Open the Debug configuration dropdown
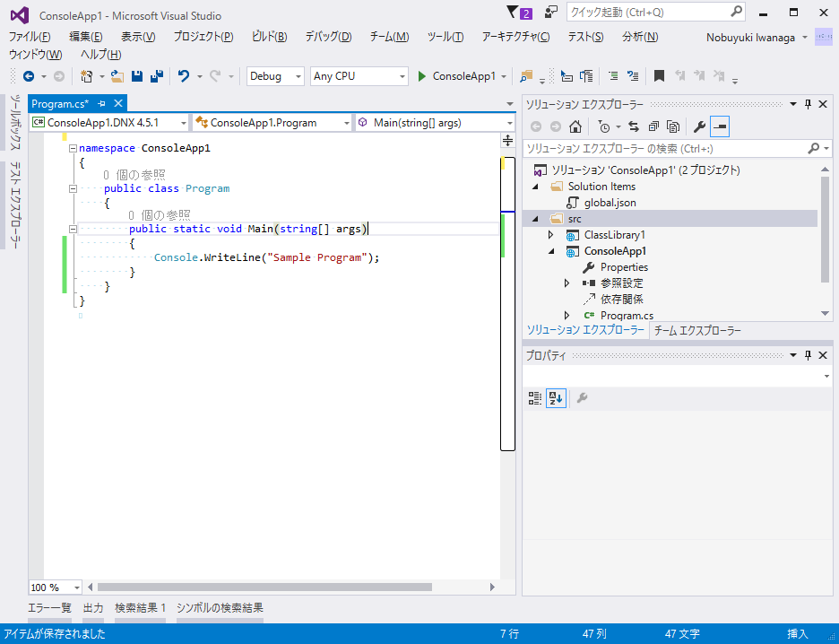This screenshot has height=644, width=839. (275, 76)
